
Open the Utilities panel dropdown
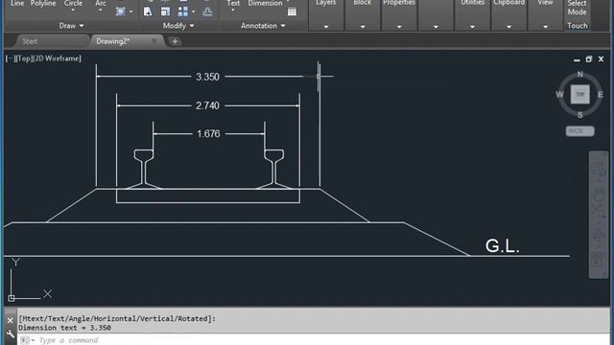click(472, 27)
